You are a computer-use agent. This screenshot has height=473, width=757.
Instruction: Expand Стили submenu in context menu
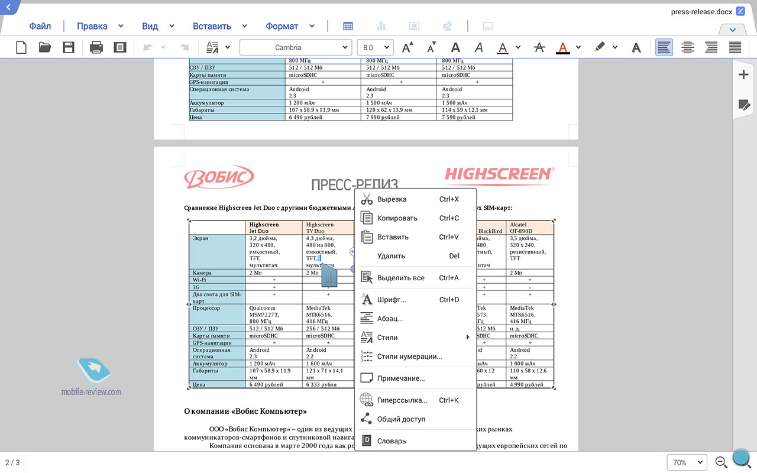click(x=415, y=338)
